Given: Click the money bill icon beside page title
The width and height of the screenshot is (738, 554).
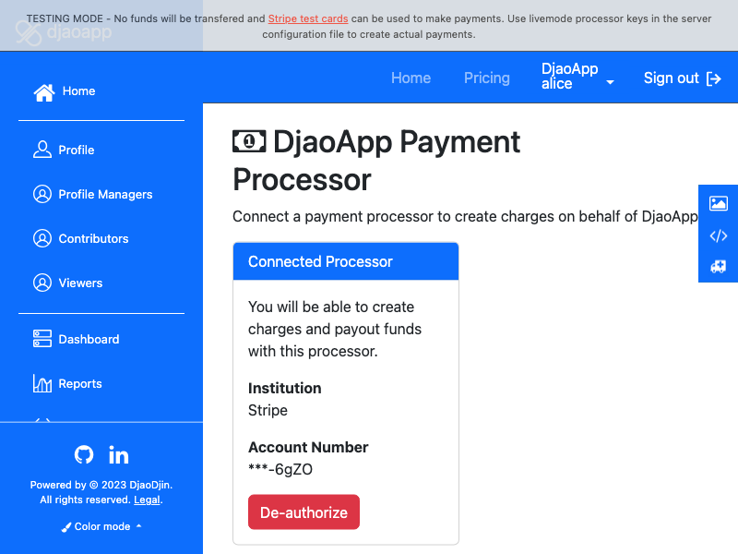Looking at the screenshot, I should (249, 141).
